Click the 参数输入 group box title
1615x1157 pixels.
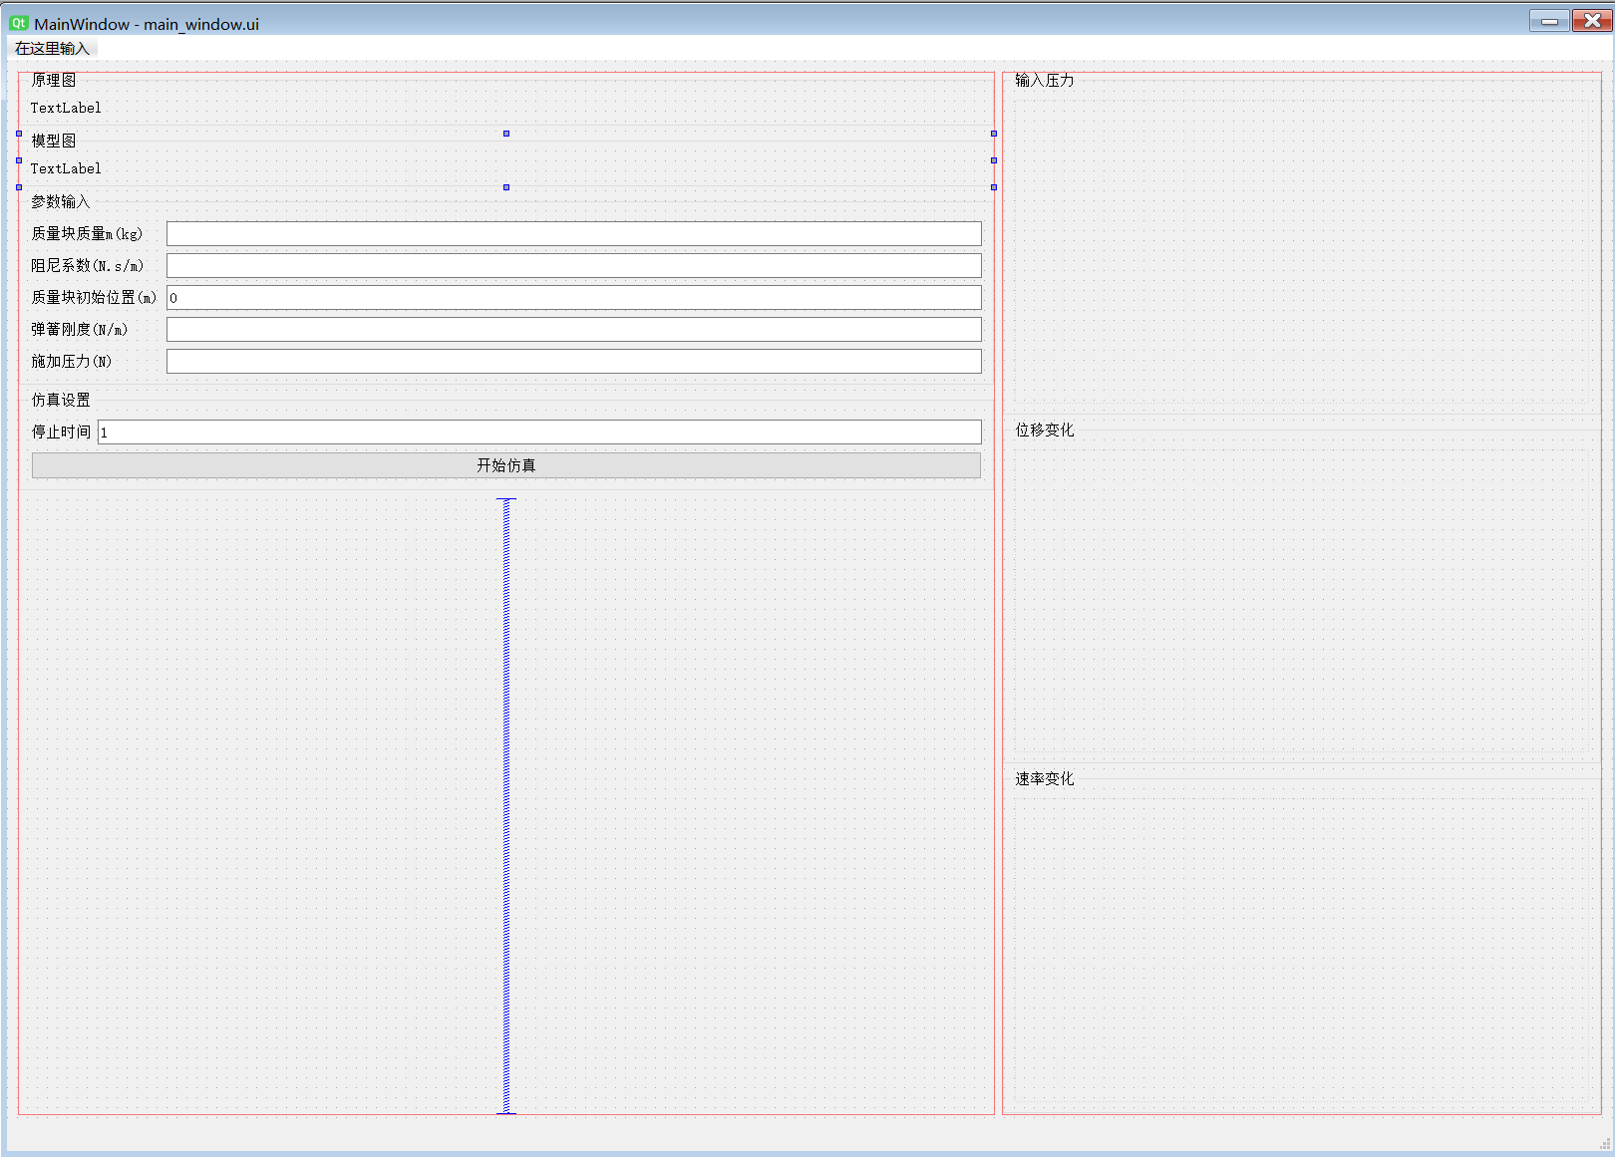pyautogui.click(x=60, y=202)
